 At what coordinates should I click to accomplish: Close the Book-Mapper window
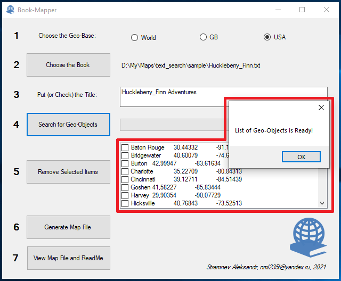pyautogui.click(x=327, y=10)
